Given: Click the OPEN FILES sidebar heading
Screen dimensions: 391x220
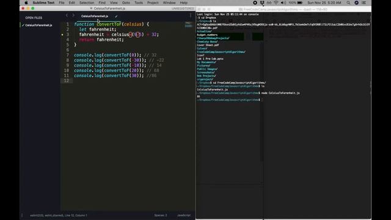Looking at the screenshot, I should click(x=34, y=18).
